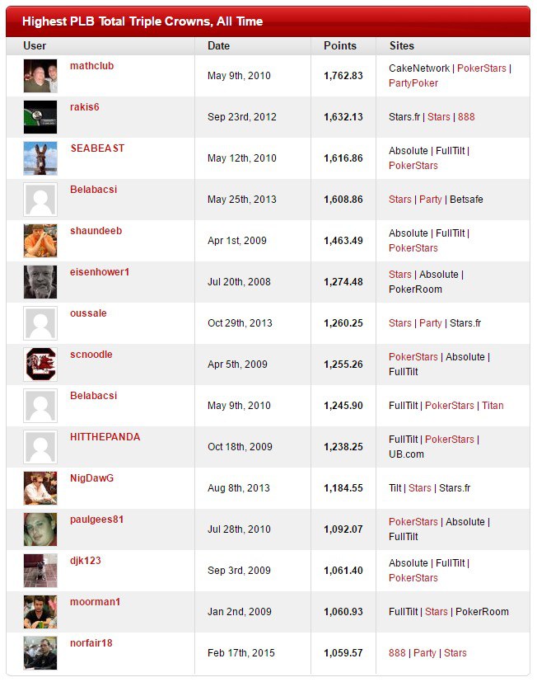The height and width of the screenshot is (682, 537).
Task: Click the Titan site link
Action: 493,406
